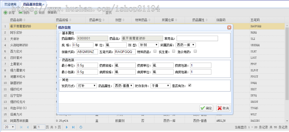The image size is (289, 132).
Task: Sort by 药品名称 column sort arrows
Action: pyautogui.click(x=24, y=20)
